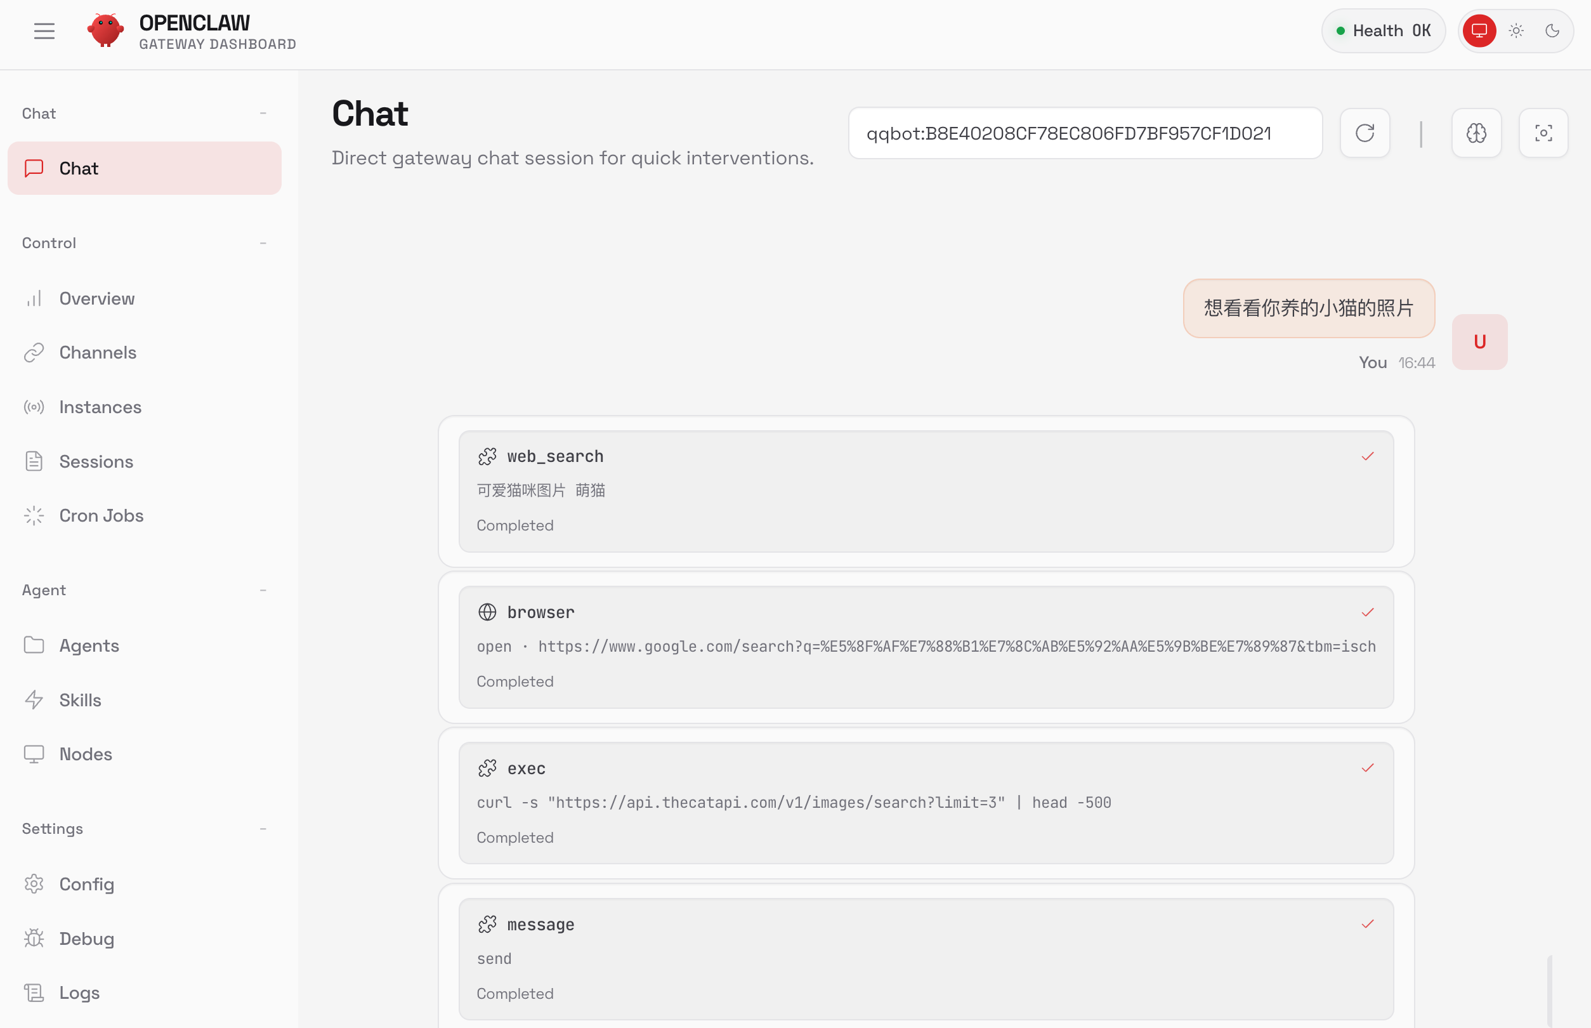The height and width of the screenshot is (1028, 1591).
Task: Open the Overview page
Action: [x=97, y=298]
